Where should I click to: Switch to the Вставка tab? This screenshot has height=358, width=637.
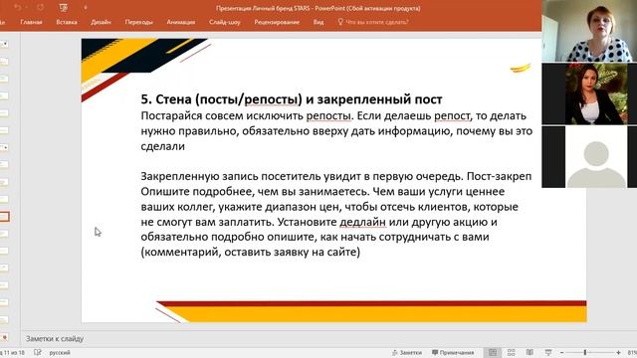67,22
